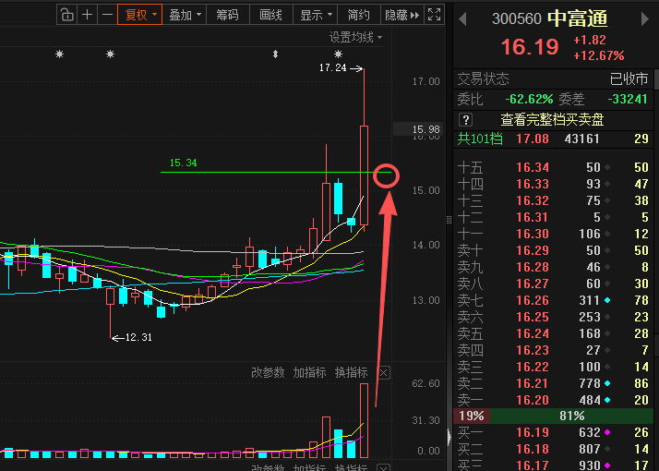Select 卖二 price 16.21
The height and width of the screenshot is (471, 659).
533,383
